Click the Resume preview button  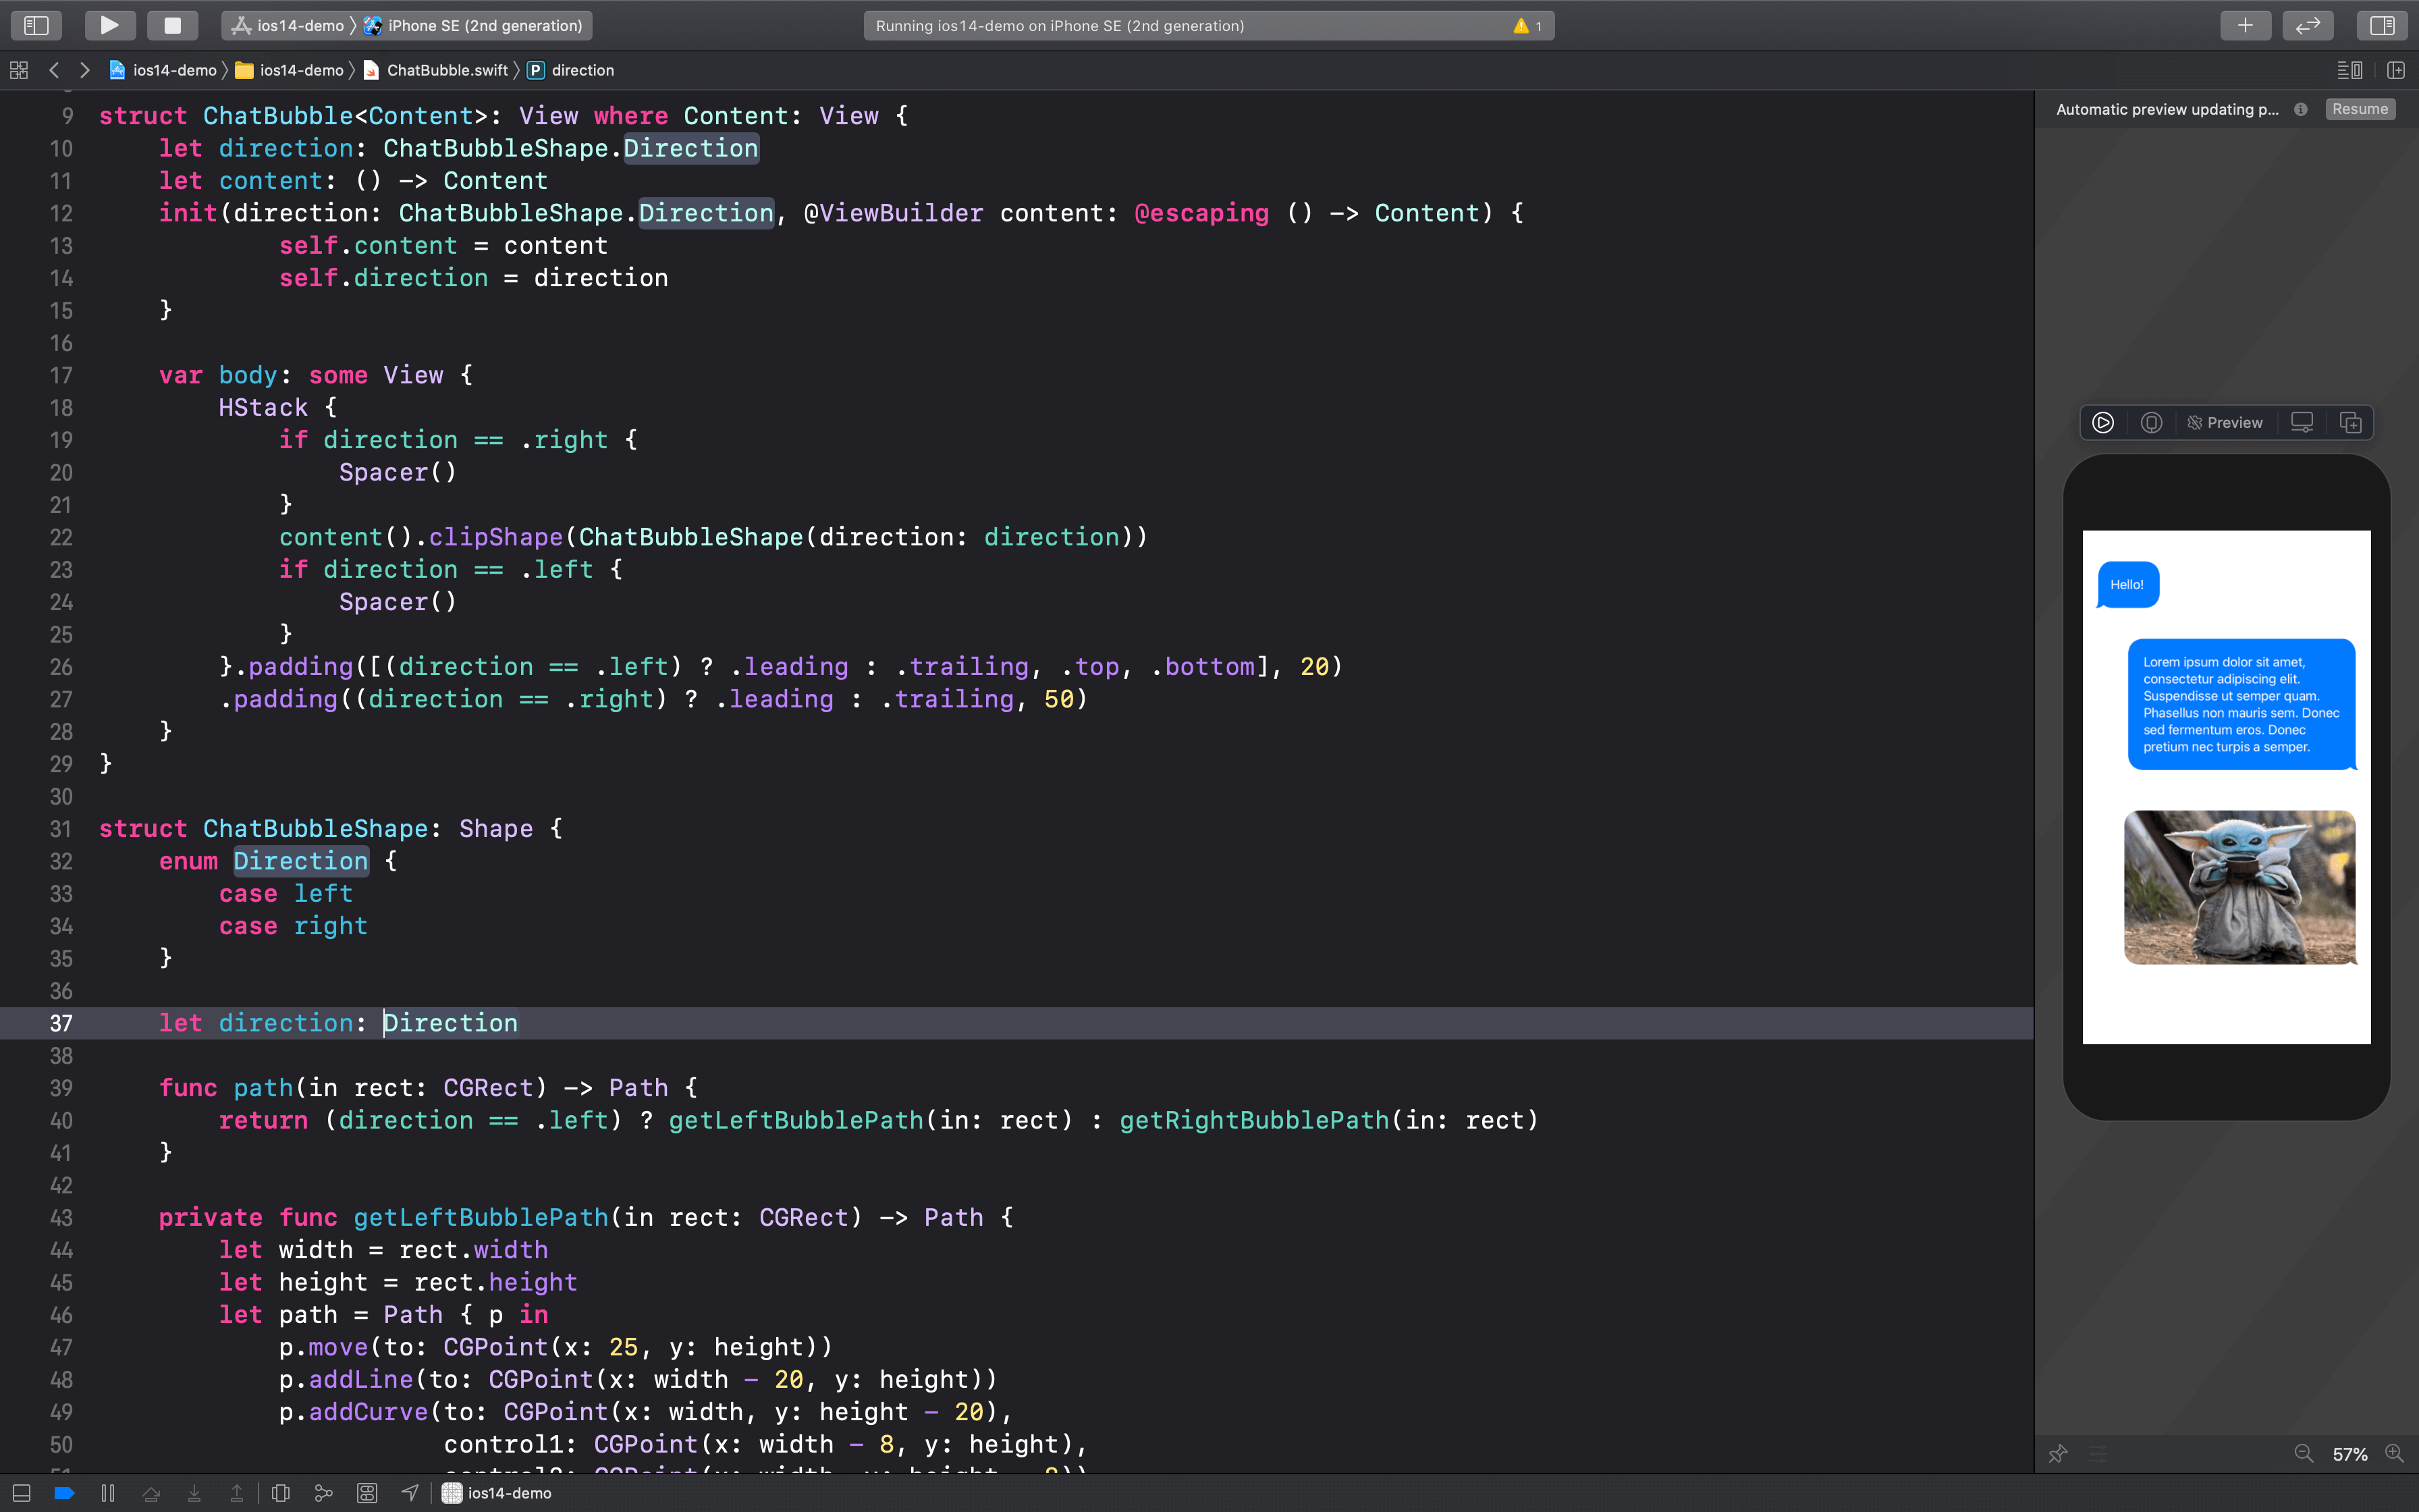[x=2360, y=109]
